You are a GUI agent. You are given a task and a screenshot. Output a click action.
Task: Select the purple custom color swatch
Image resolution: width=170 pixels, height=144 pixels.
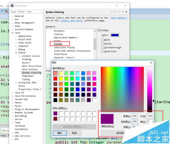[x=55, y=113]
